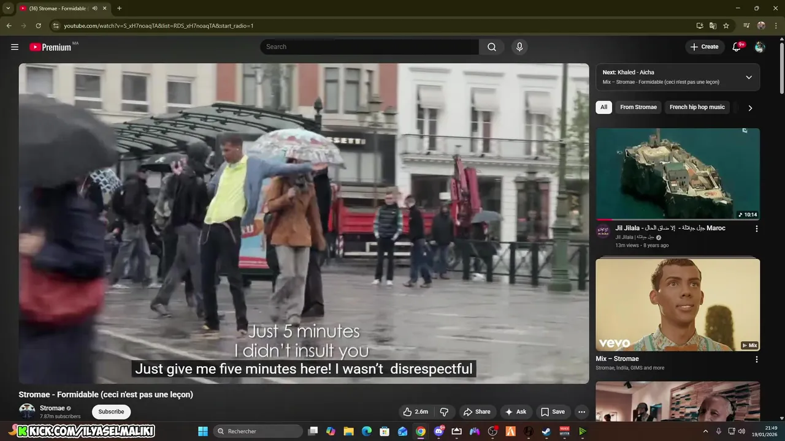Viewport: 785px width, 441px height.
Task: Open the third suggested video thumbnail
Action: pyautogui.click(x=678, y=401)
